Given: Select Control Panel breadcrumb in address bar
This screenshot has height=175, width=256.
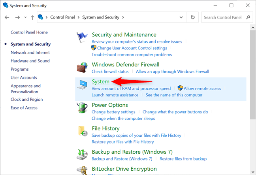Looking at the screenshot, I should tap(62, 17).
